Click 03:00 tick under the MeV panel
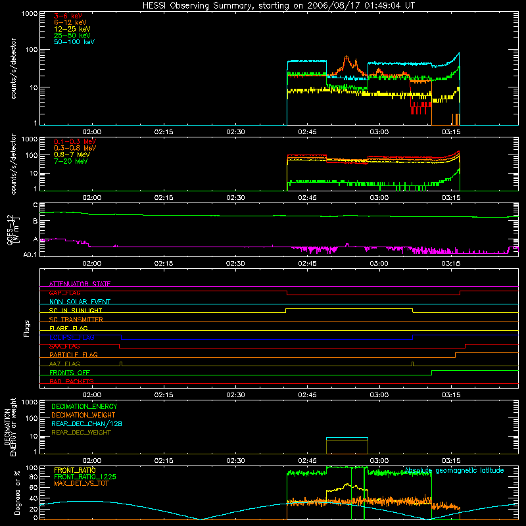Screen dimensions: 526x526 click(379, 198)
